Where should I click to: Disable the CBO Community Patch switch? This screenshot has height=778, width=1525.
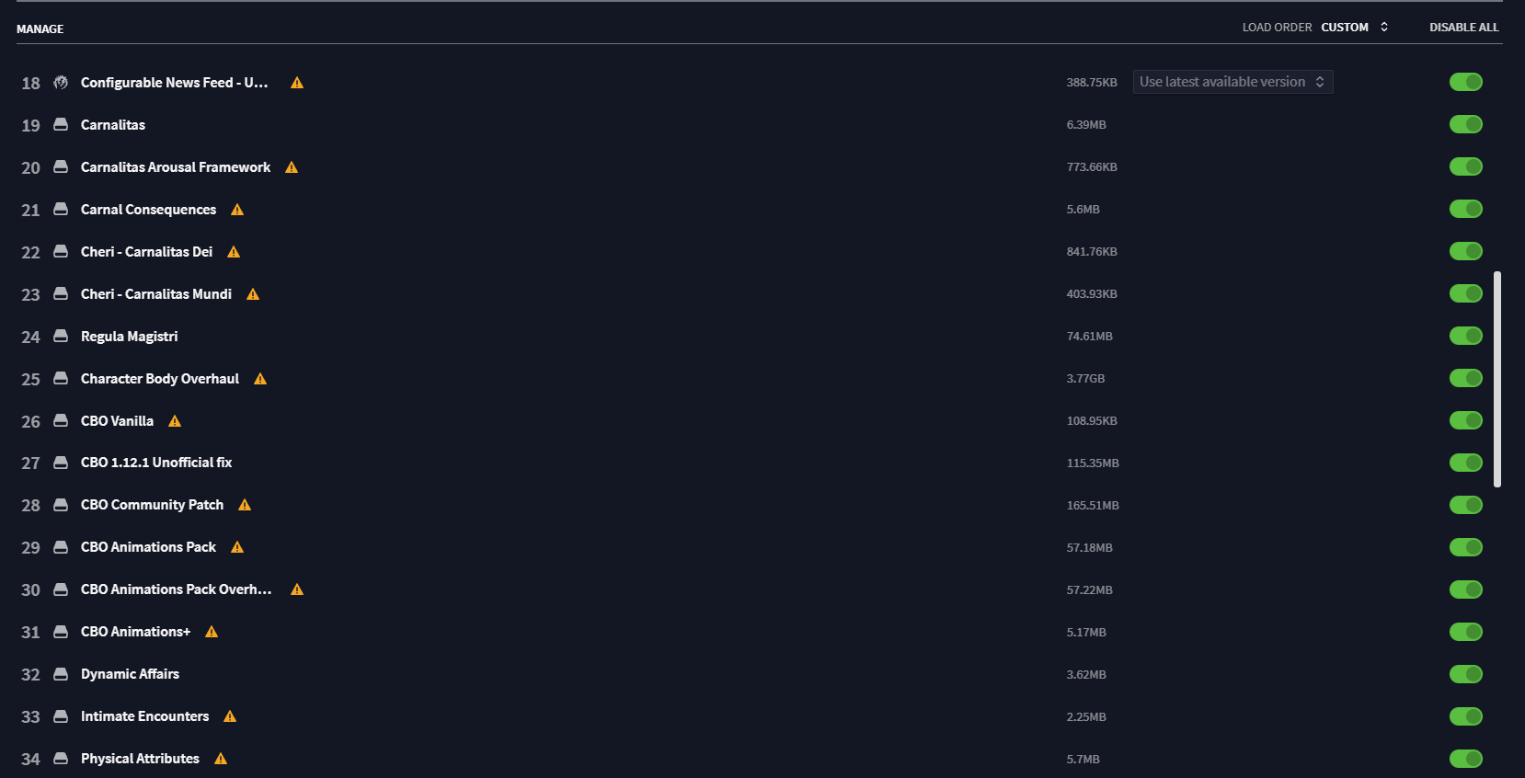coord(1465,505)
